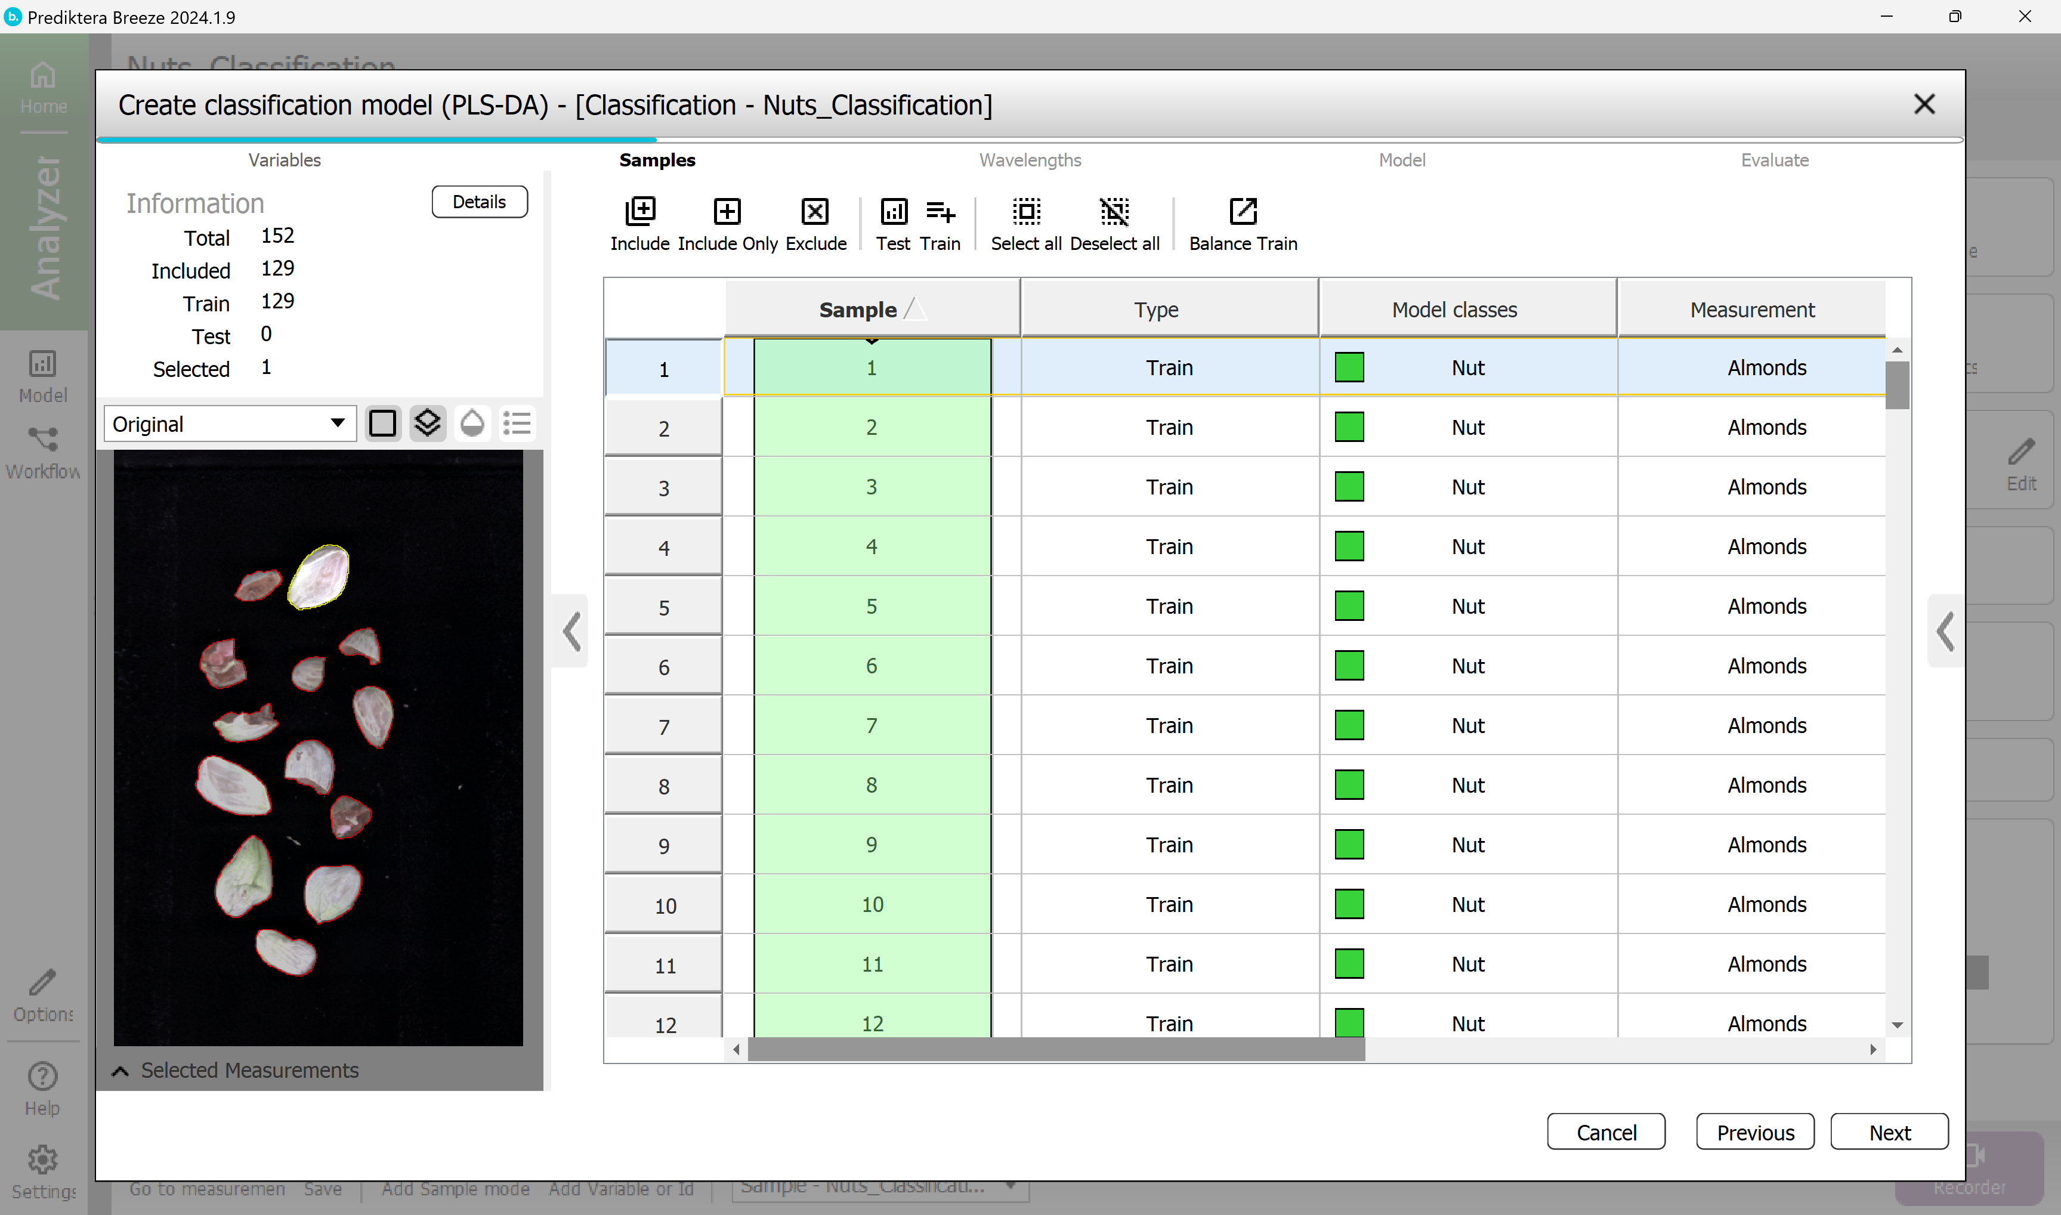Toggle the droplet blend button
This screenshot has width=2061, height=1215.
pos(472,423)
